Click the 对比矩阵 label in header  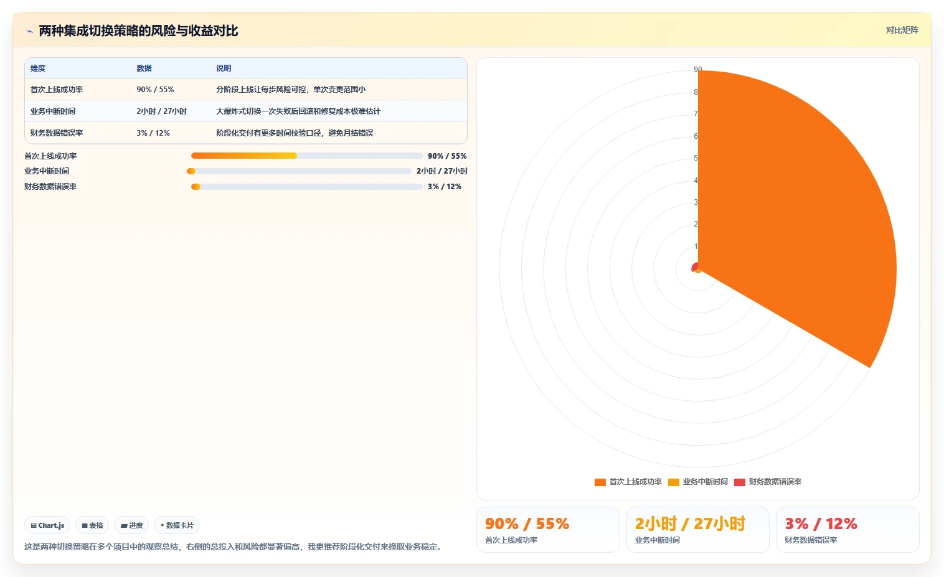click(902, 30)
